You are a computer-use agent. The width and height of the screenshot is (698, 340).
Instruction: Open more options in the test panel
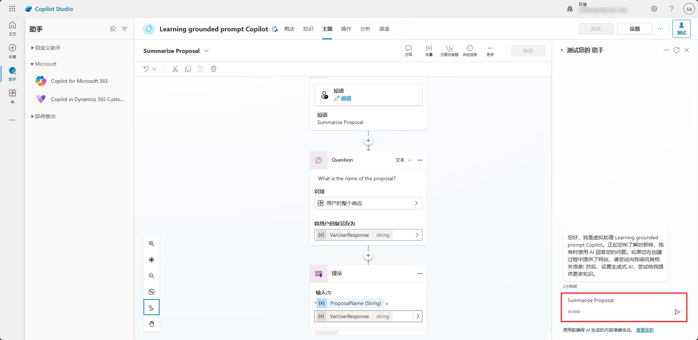coord(666,50)
